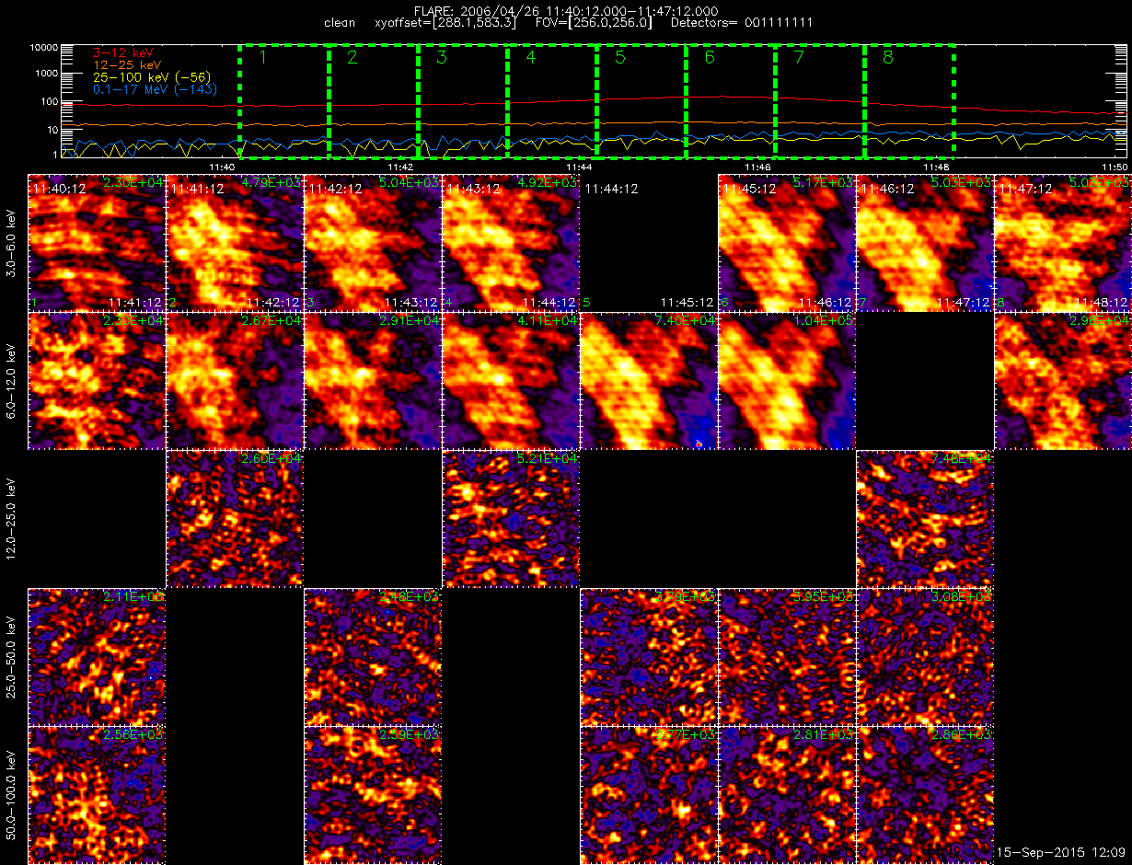Click the '15-Sep-2015 12:09' timestamp
Image resolution: width=1132 pixels, height=865 pixels.
pos(1062,853)
